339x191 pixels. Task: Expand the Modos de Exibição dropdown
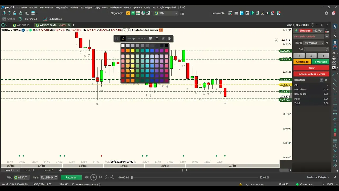[319, 177]
